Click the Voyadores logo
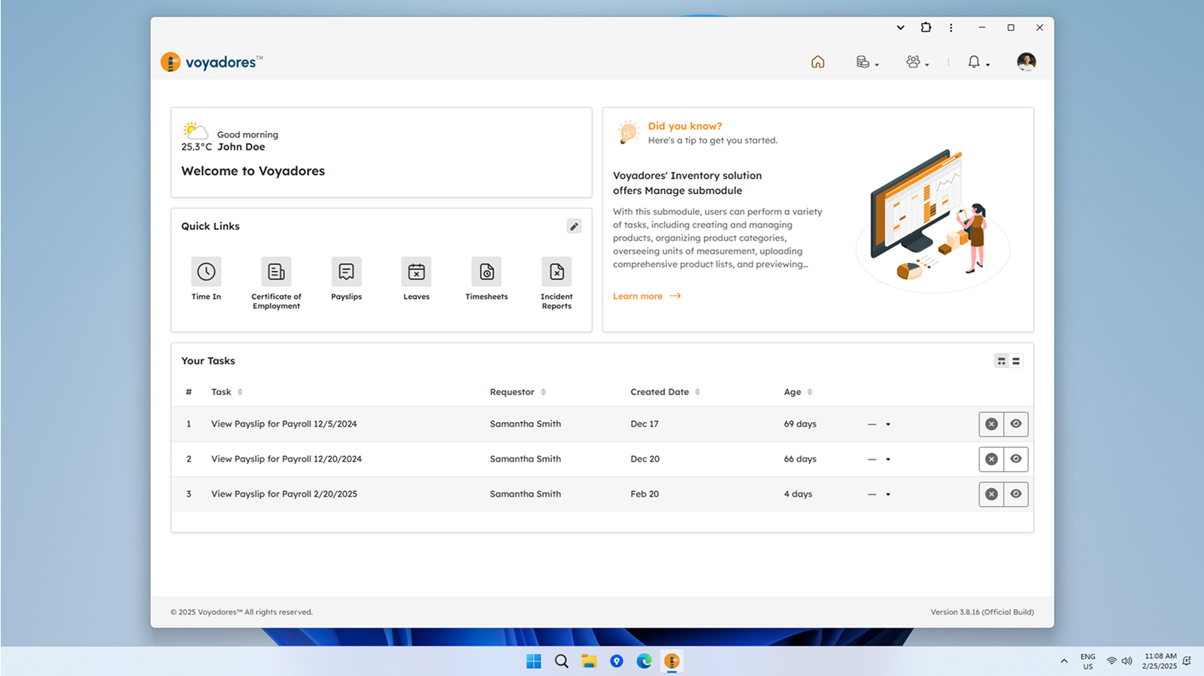The height and width of the screenshot is (676, 1204). pos(212,62)
